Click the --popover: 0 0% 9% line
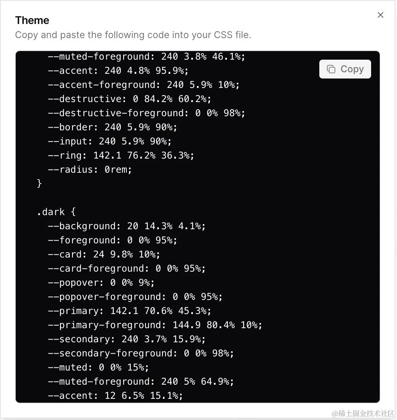This screenshot has width=397, height=420. point(101,283)
